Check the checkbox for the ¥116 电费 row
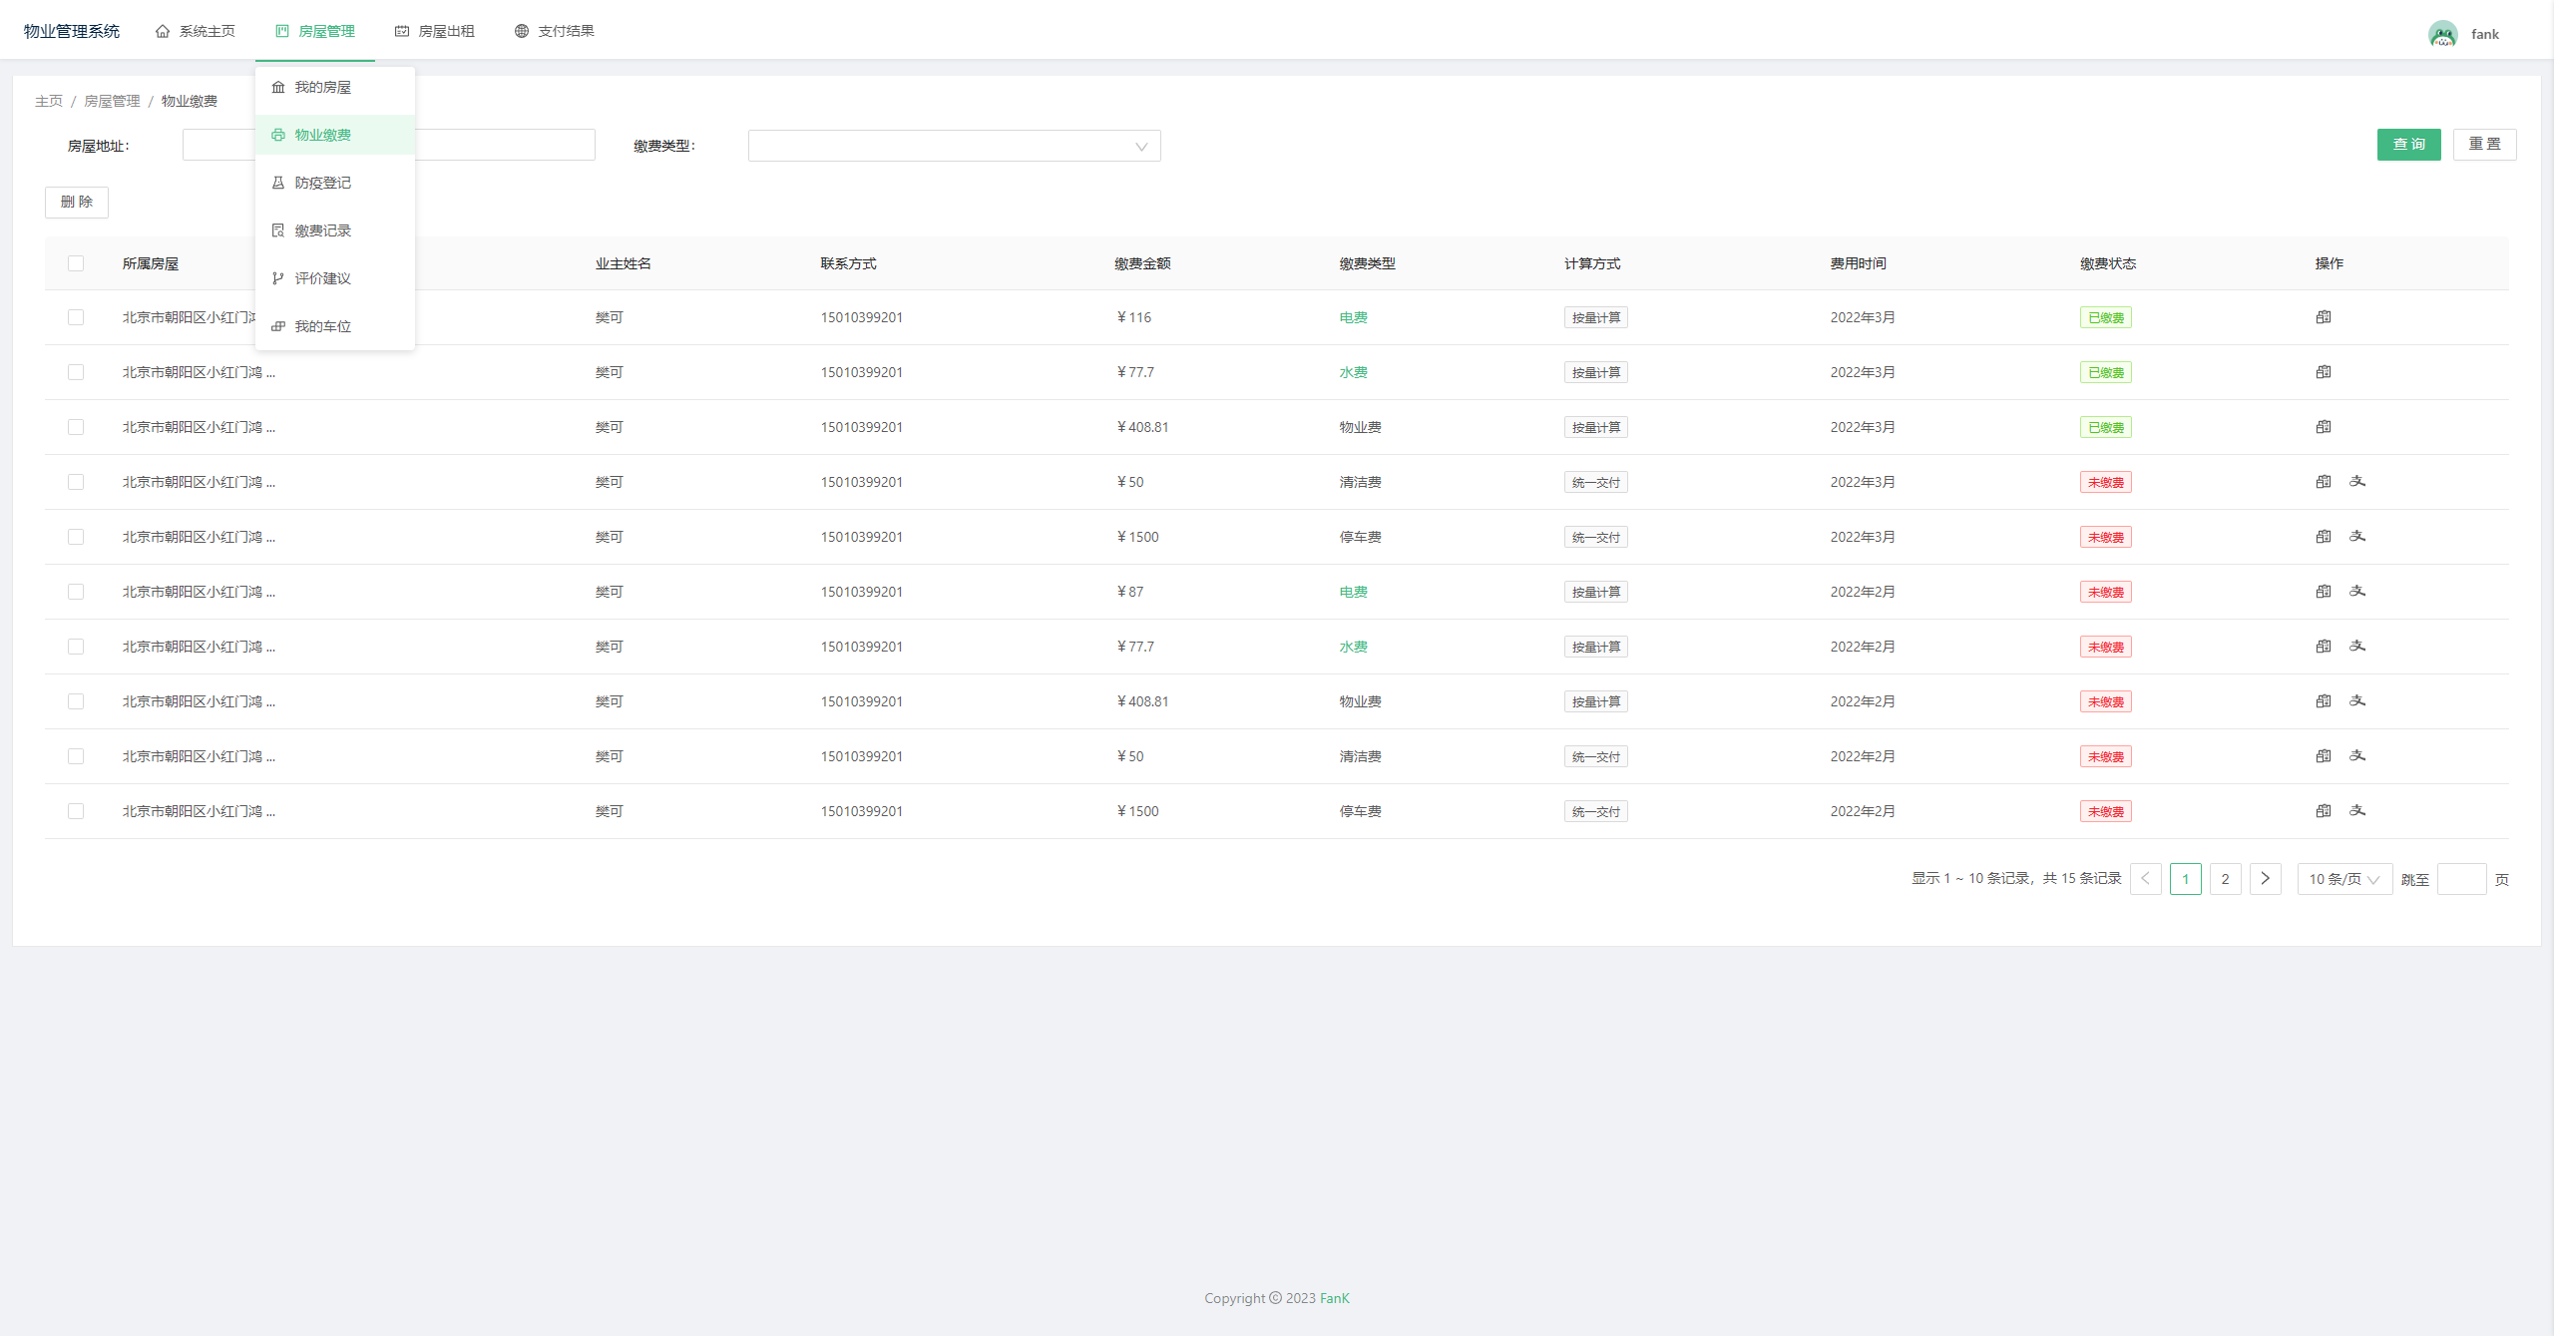The width and height of the screenshot is (2554, 1336). coord(76,317)
